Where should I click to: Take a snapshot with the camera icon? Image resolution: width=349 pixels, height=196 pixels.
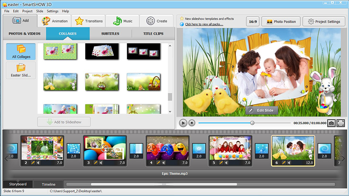click(331, 123)
